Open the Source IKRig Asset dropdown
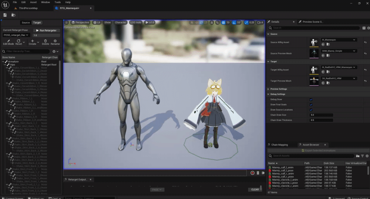 [339, 39]
